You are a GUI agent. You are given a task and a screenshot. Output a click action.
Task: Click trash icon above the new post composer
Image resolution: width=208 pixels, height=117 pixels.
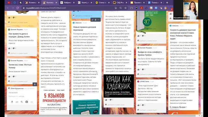(35, 84)
